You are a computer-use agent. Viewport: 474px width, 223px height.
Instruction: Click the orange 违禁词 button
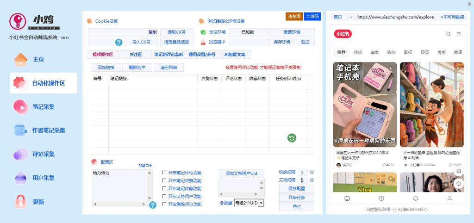pyautogui.click(x=294, y=16)
